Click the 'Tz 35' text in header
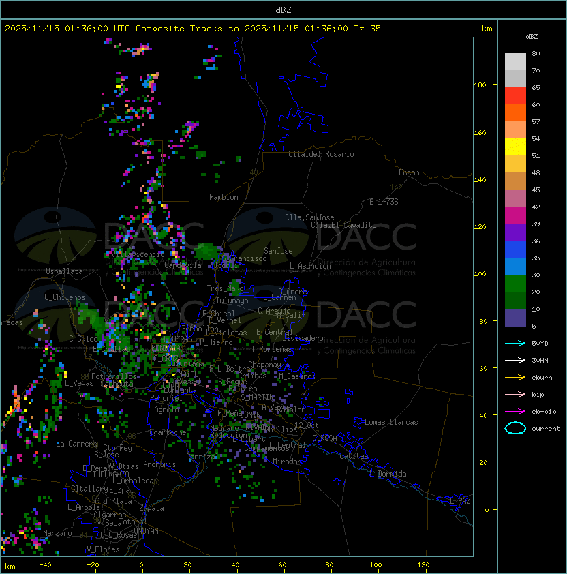This screenshot has height=574, width=567. (x=367, y=29)
